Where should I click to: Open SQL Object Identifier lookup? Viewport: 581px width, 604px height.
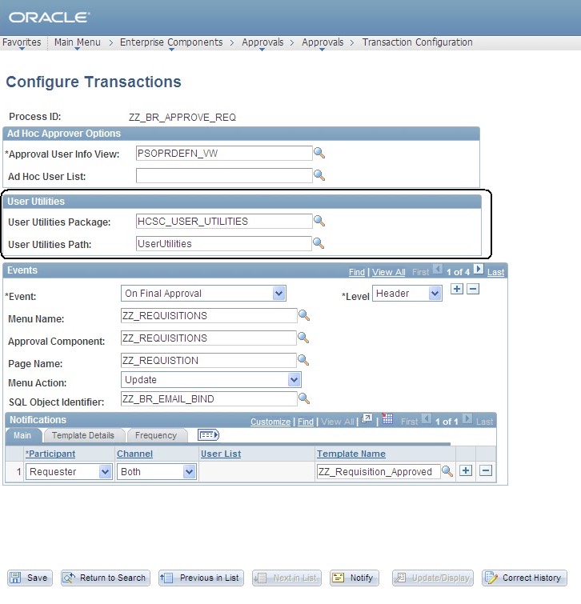[x=303, y=398]
